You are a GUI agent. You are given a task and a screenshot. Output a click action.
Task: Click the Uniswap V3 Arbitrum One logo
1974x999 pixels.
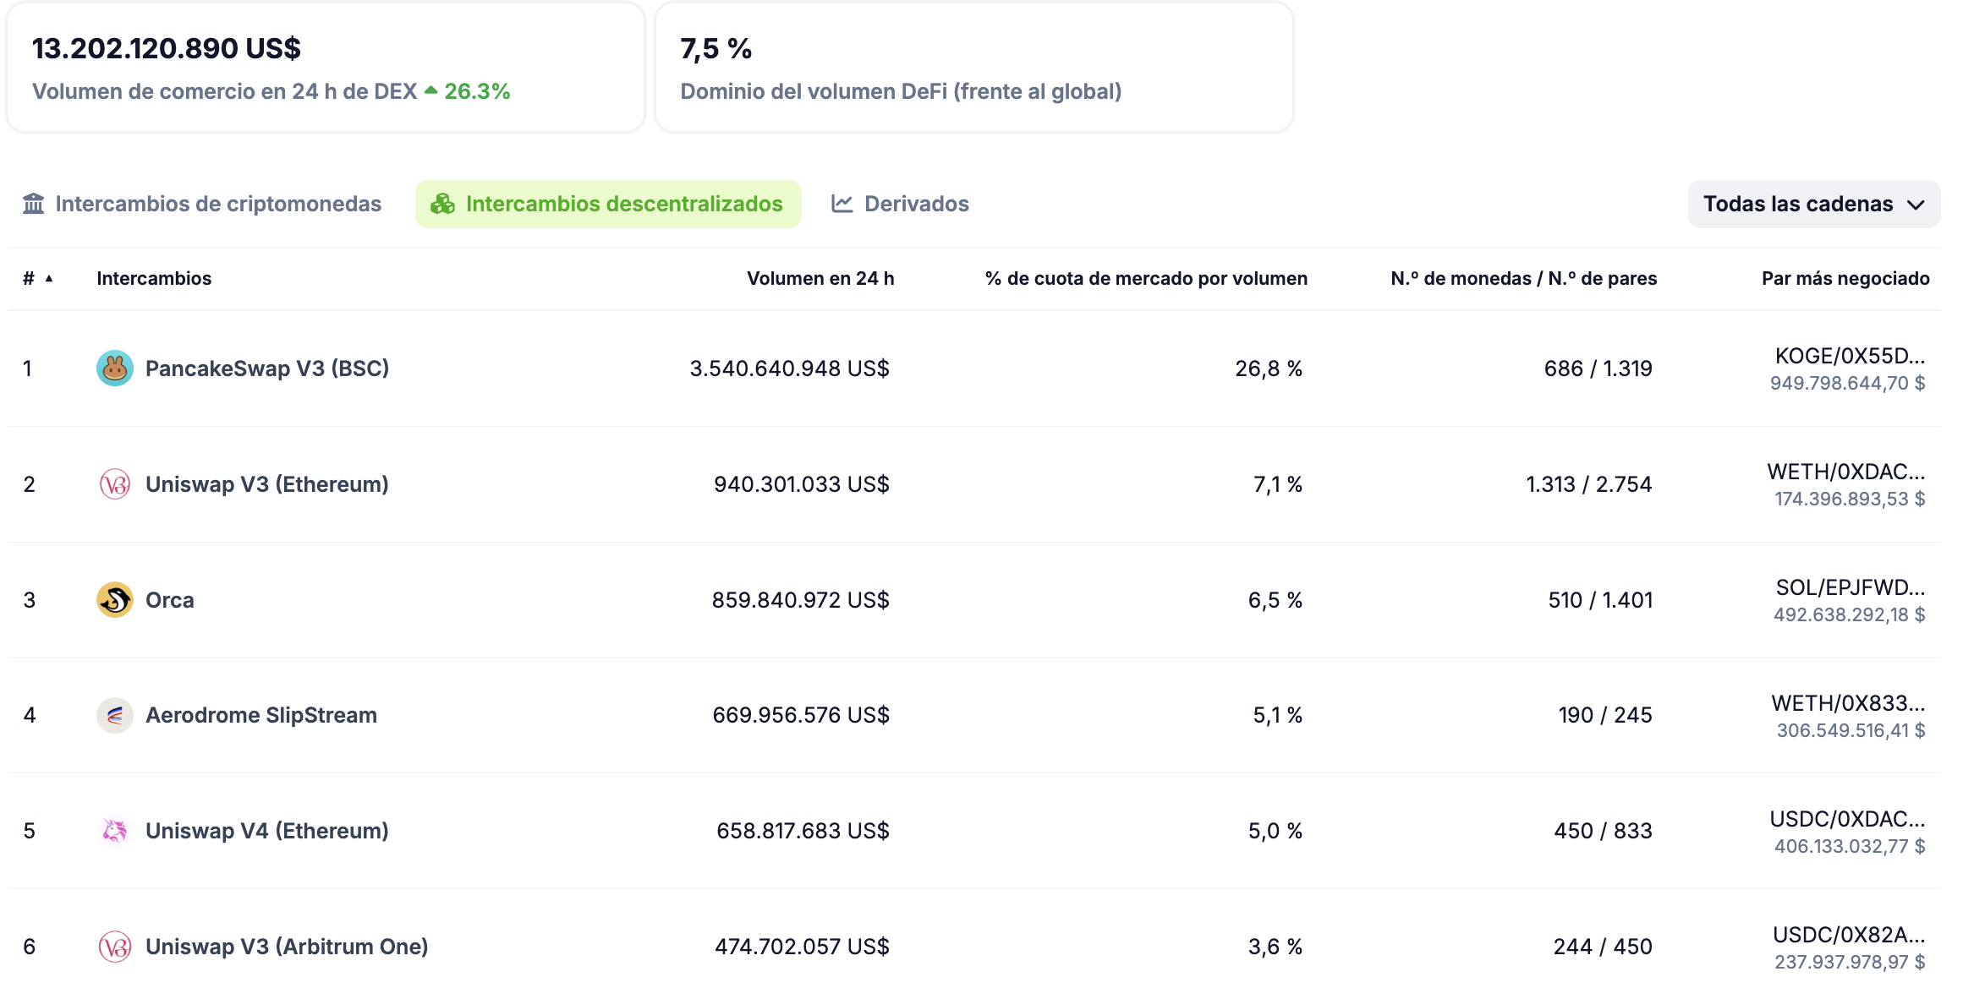[x=114, y=947]
